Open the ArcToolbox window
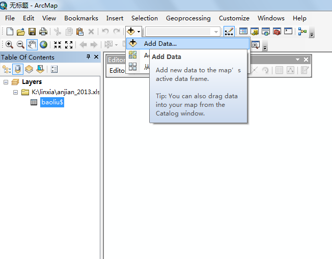The height and width of the screenshot is (259, 332). click(x=277, y=32)
